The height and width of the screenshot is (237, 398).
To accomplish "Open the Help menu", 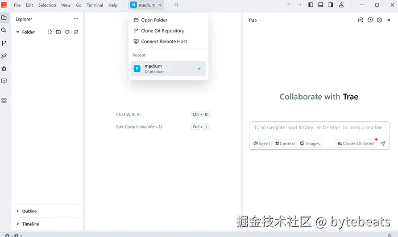I will click(x=113, y=5).
